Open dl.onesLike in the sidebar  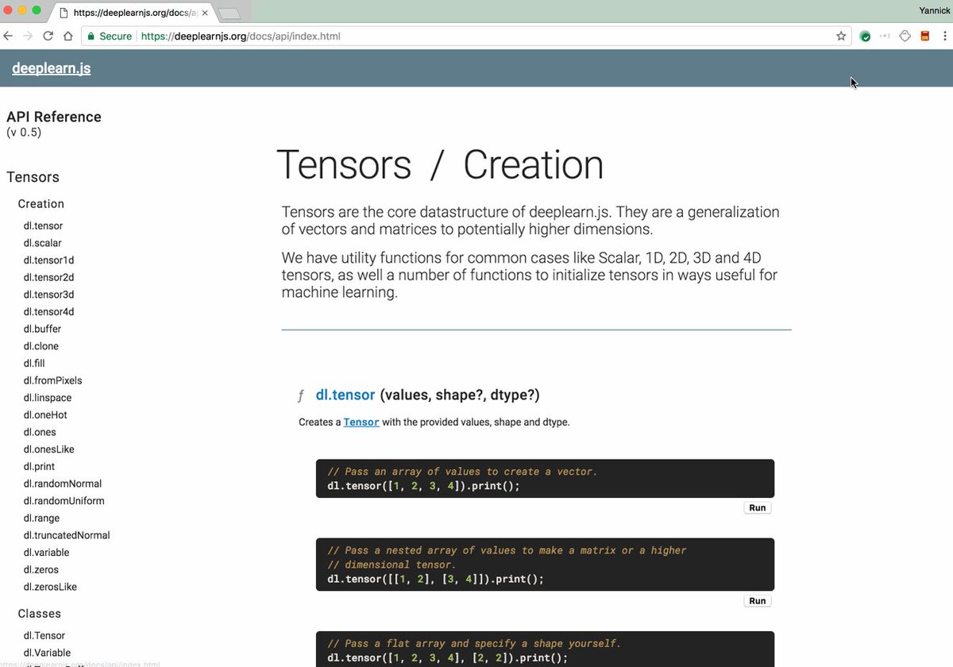click(x=48, y=449)
